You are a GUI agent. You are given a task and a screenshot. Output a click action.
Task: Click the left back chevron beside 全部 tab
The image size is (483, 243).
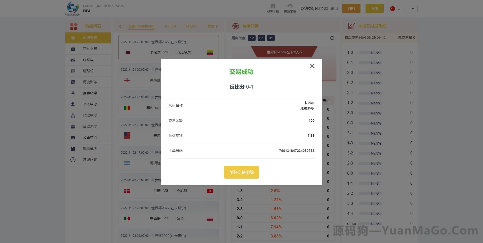pos(120,26)
